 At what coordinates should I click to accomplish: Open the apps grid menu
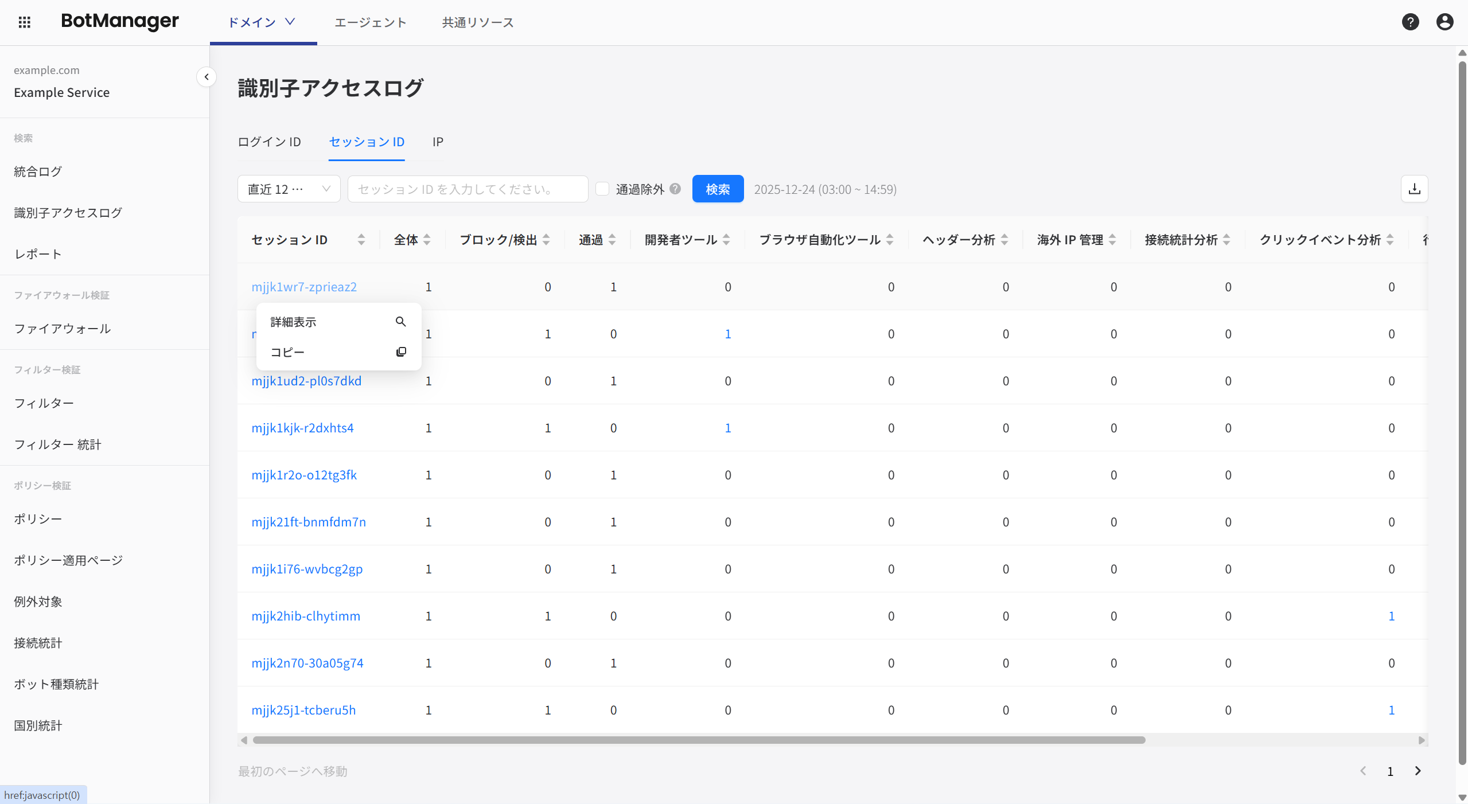[24, 22]
